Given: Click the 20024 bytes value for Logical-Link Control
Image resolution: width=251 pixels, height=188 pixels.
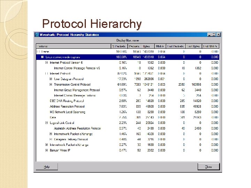Looking at the screenshot, I should click(x=150, y=123).
